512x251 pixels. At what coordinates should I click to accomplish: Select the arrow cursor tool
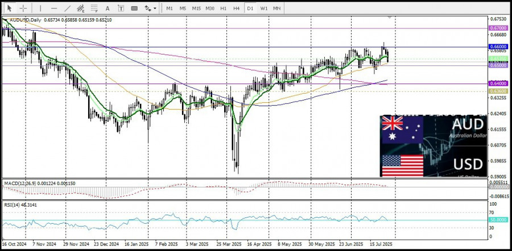10,8
